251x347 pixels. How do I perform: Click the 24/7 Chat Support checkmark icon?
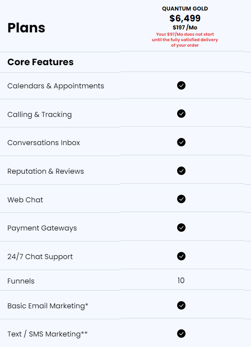(181, 256)
